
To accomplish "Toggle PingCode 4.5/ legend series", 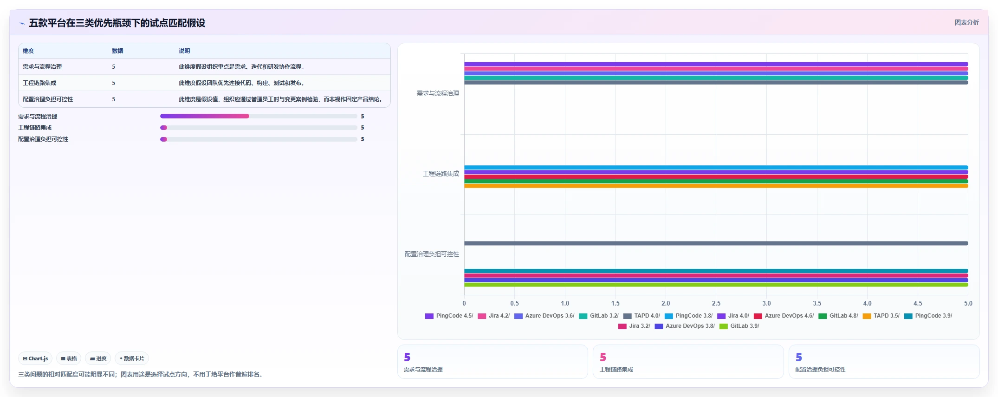I will point(449,316).
